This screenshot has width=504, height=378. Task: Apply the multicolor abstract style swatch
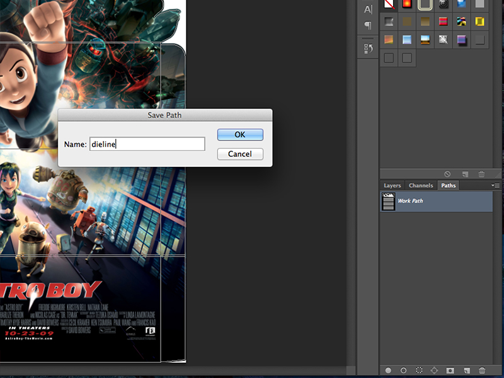coord(462,21)
